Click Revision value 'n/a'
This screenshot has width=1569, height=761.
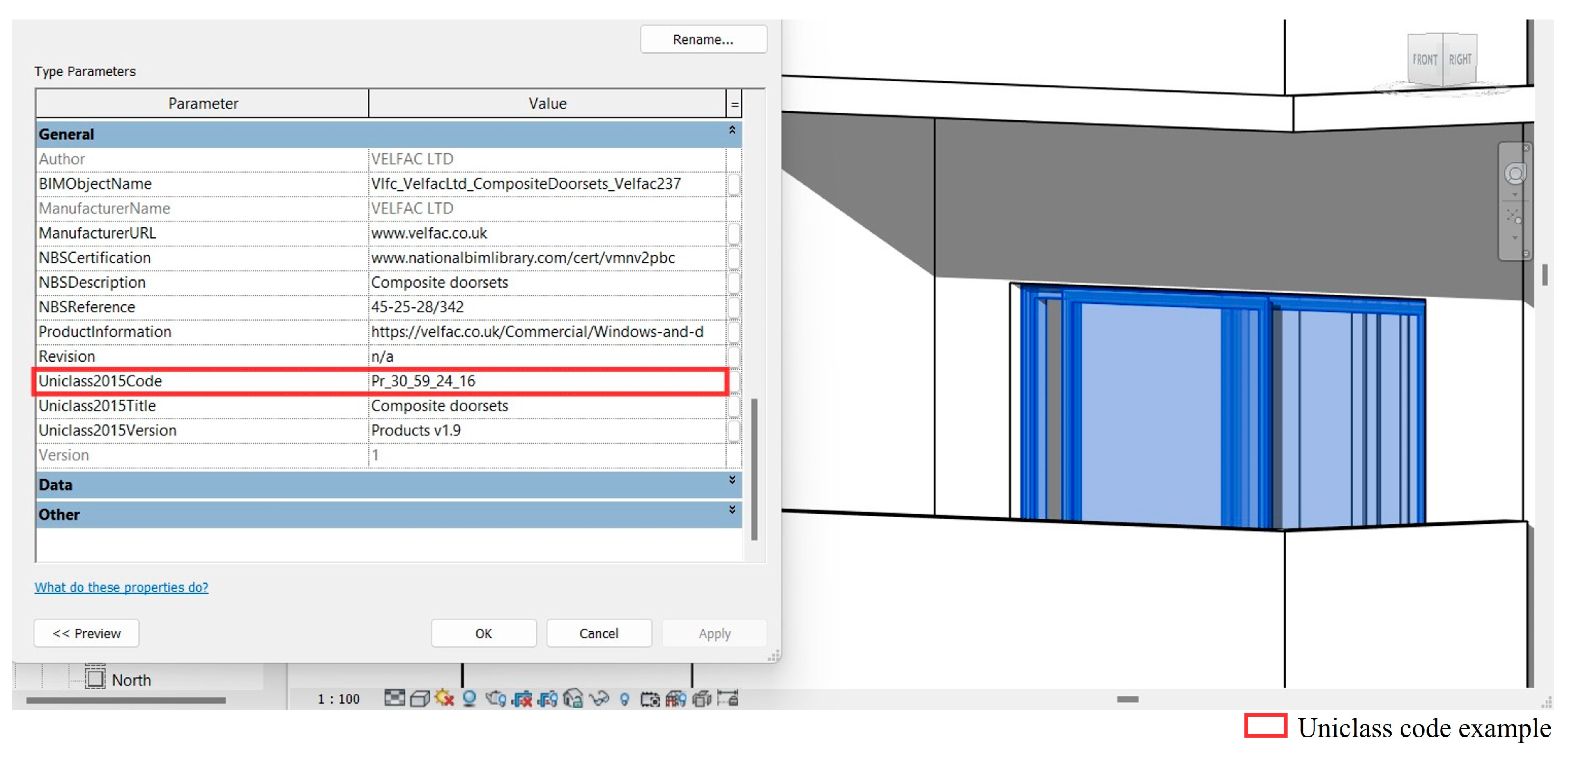[x=382, y=356]
